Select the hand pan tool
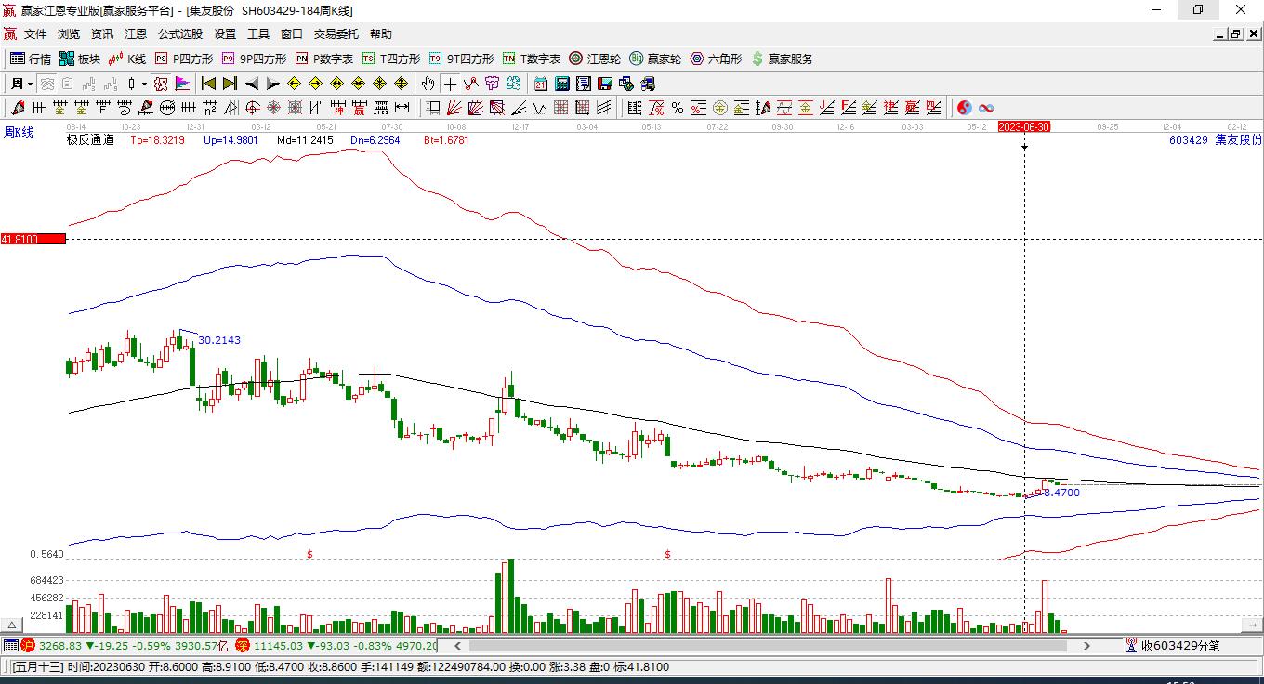This screenshot has width=1264, height=684. (x=428, y=84)
